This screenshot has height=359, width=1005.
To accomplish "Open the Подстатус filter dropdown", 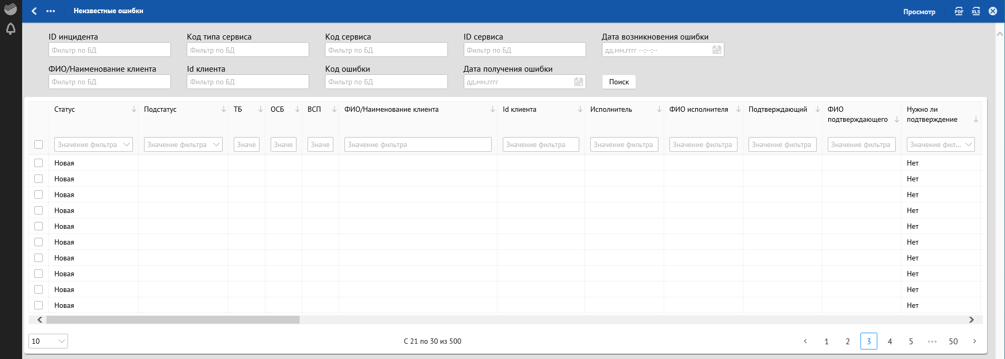I will pyautogui.click(x=216, y=144).
